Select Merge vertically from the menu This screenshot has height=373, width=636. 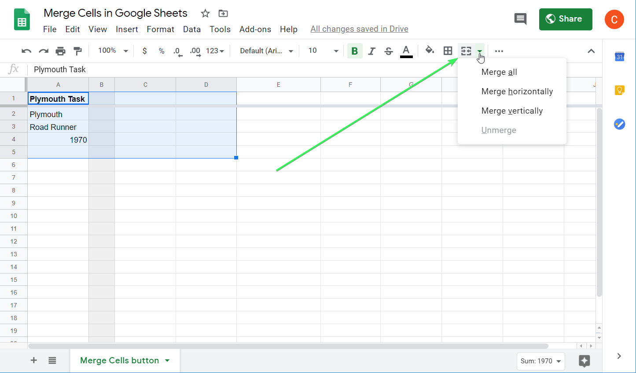point(512,111)
